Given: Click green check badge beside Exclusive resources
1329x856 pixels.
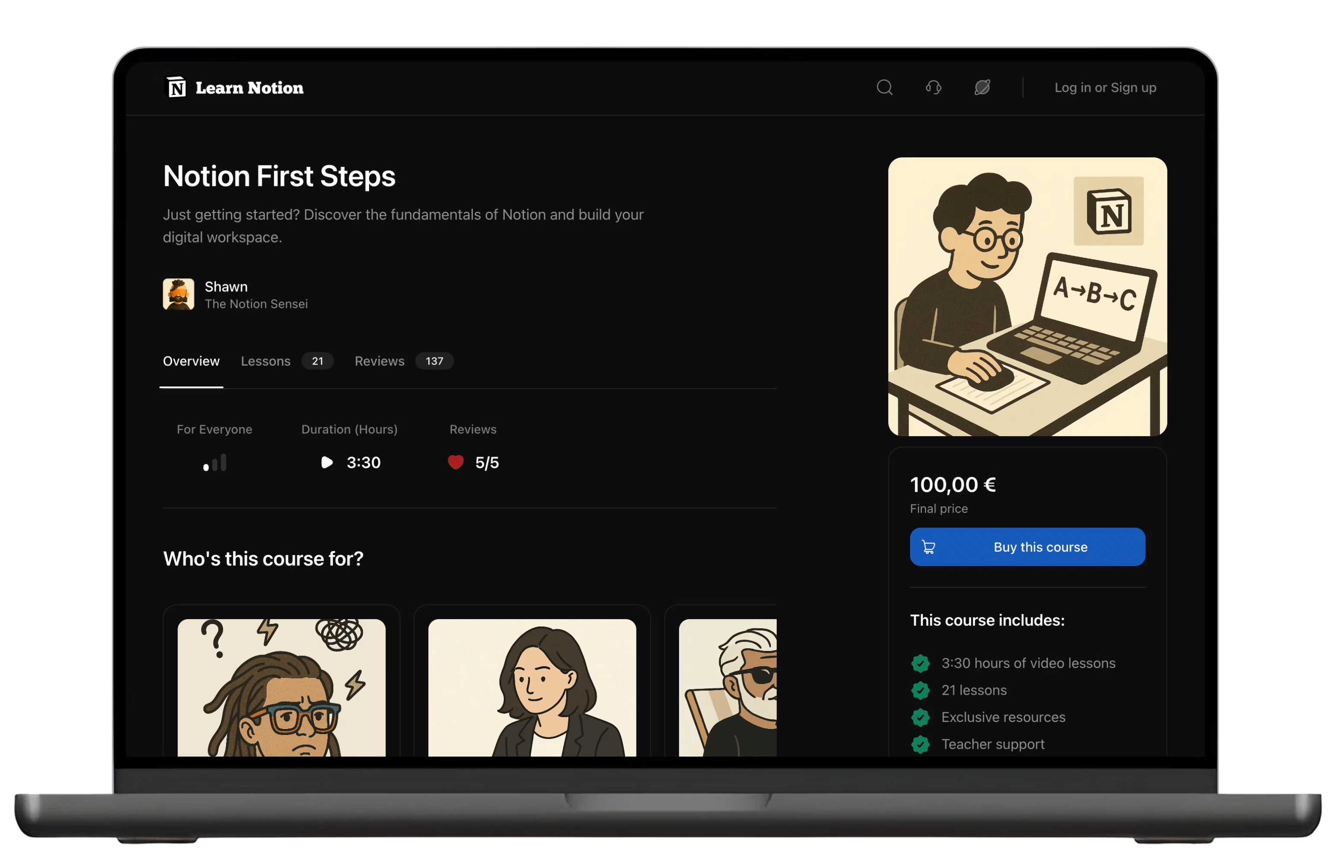Looking at the screenshot, I should click(x=921, y=718).
